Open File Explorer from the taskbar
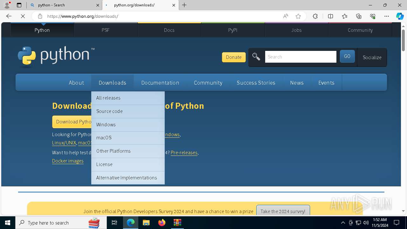The height and width of the screenshot is (229, 407). coord(146,223)
